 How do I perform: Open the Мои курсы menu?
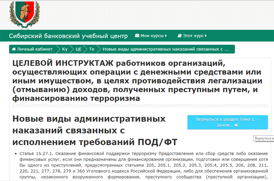coord(151,36)
